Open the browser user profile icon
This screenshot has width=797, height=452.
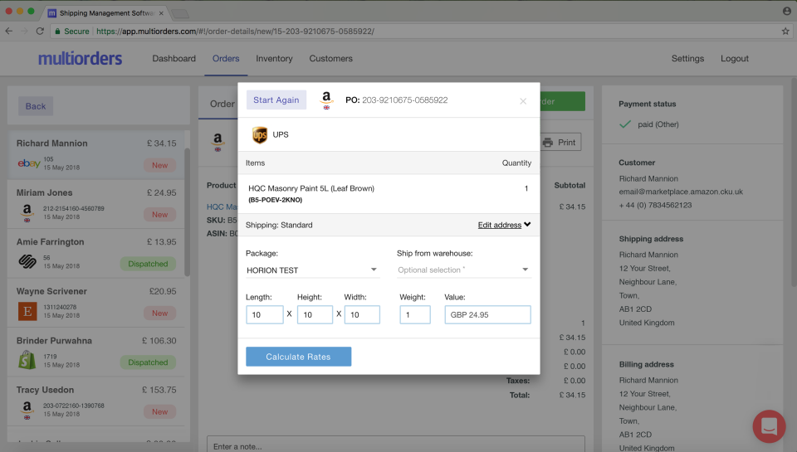coord(787,11)
